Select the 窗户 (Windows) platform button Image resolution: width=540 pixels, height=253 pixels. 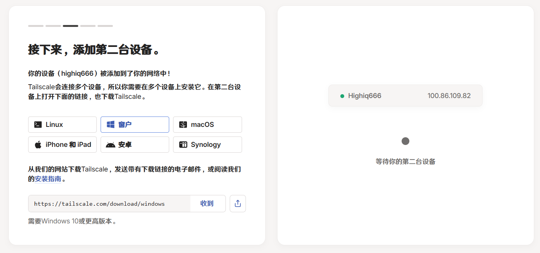pos(135,125)
